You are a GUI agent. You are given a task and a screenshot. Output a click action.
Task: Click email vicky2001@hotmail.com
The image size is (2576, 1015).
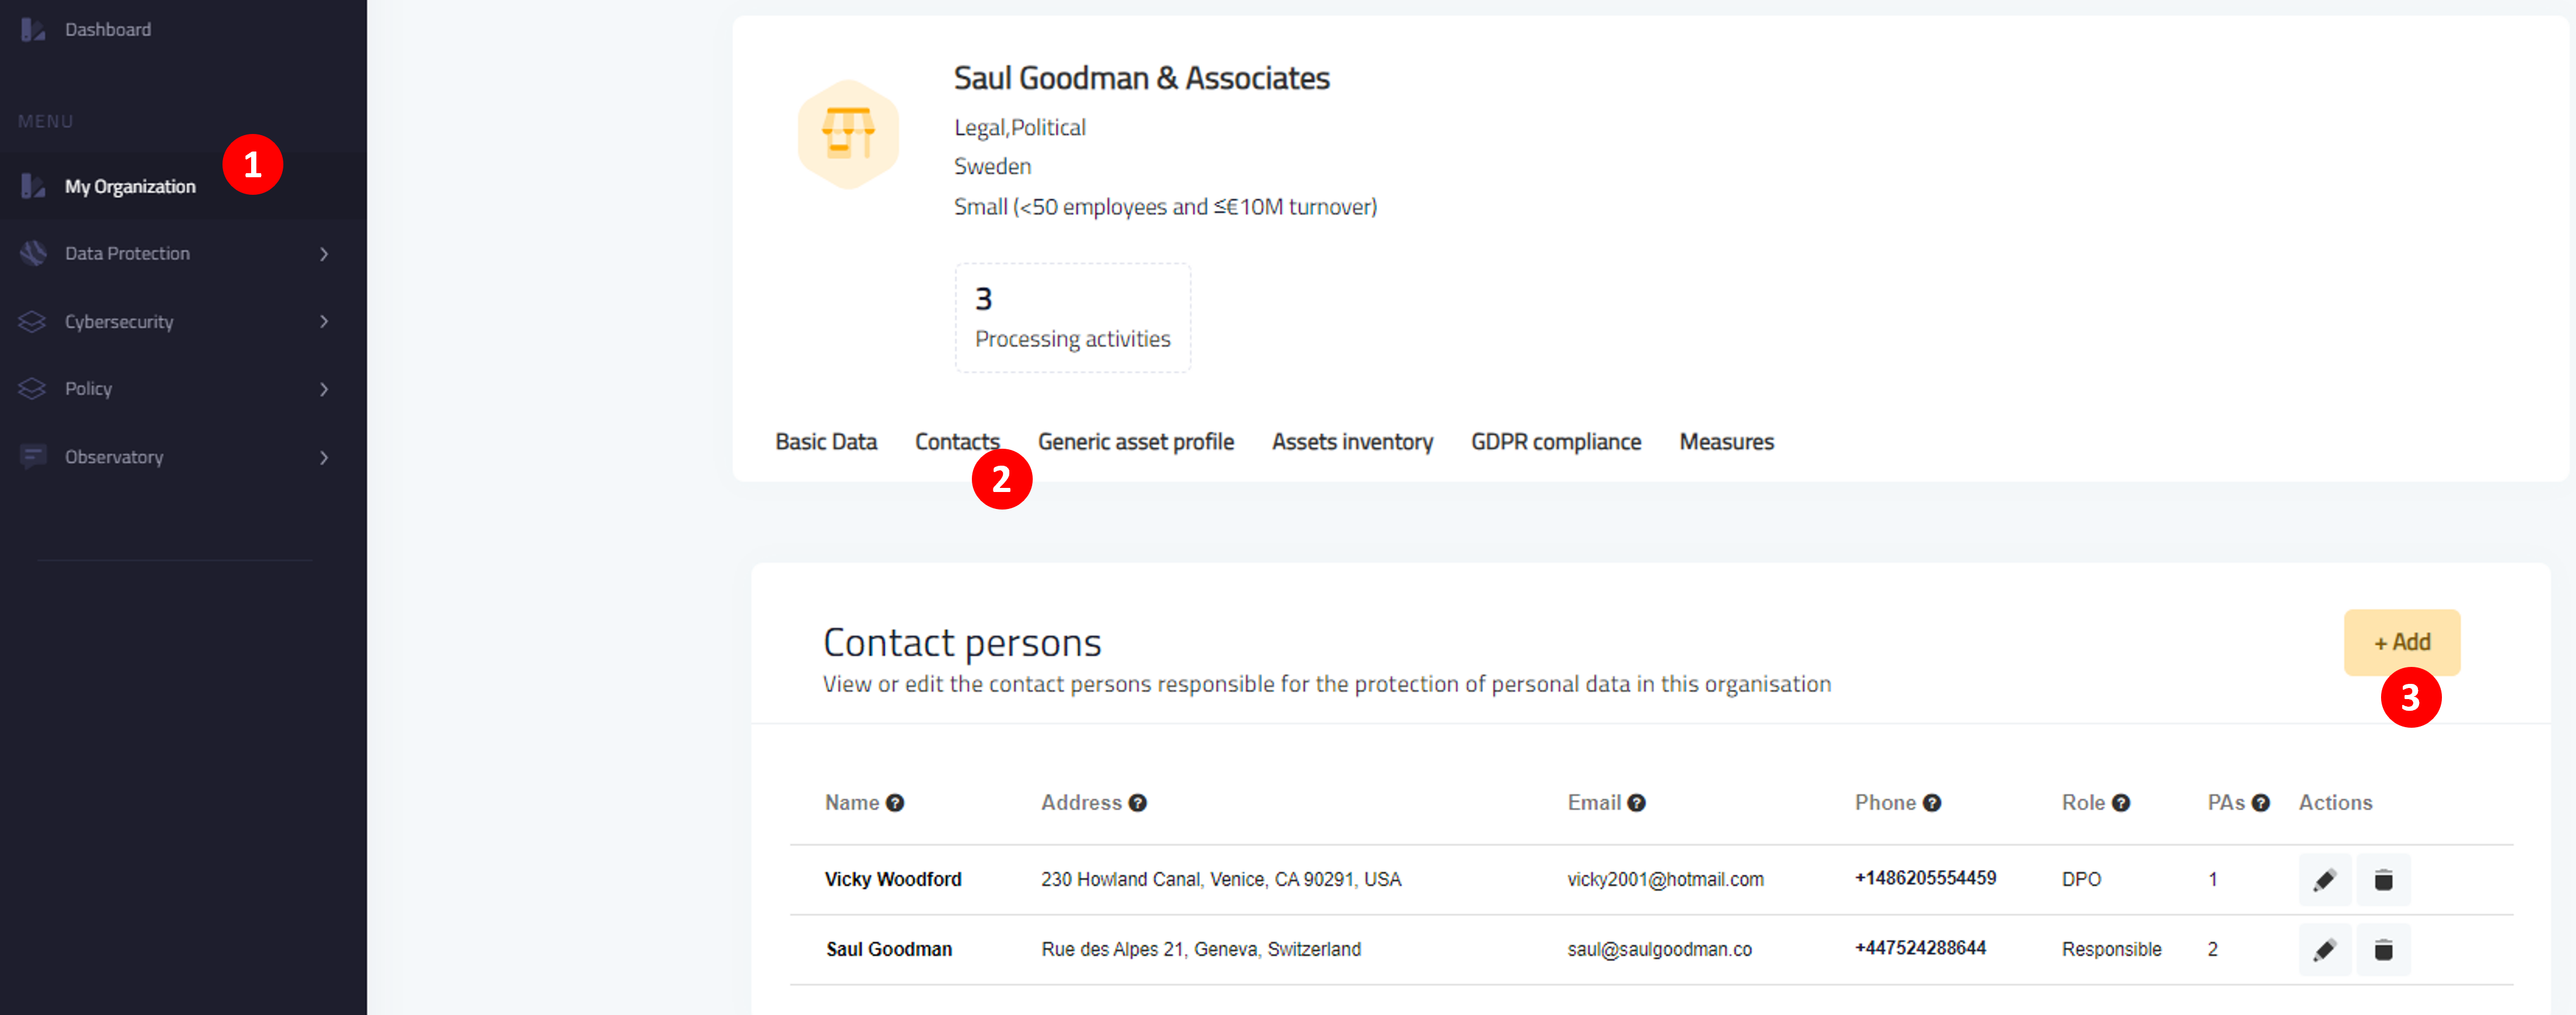(1665, 879)
